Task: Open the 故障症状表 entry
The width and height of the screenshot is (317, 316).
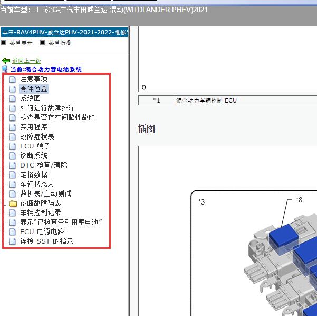Action: (37, 136)
